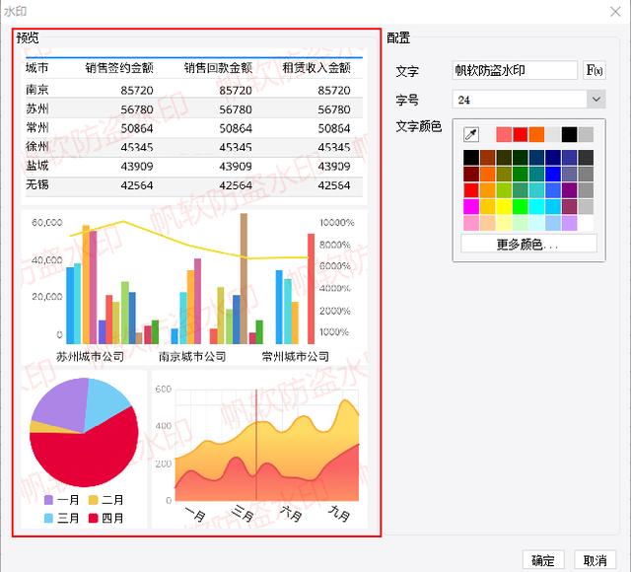Click the 常州城市公司 bar chart label
The height and width of the screenshot is (572, 631).
295,356
